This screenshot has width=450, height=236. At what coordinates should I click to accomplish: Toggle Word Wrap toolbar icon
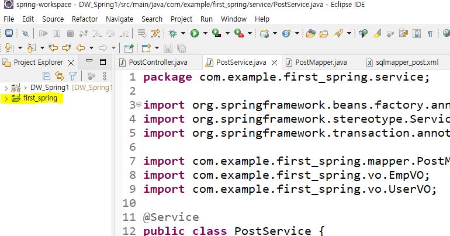coord(403,33)
